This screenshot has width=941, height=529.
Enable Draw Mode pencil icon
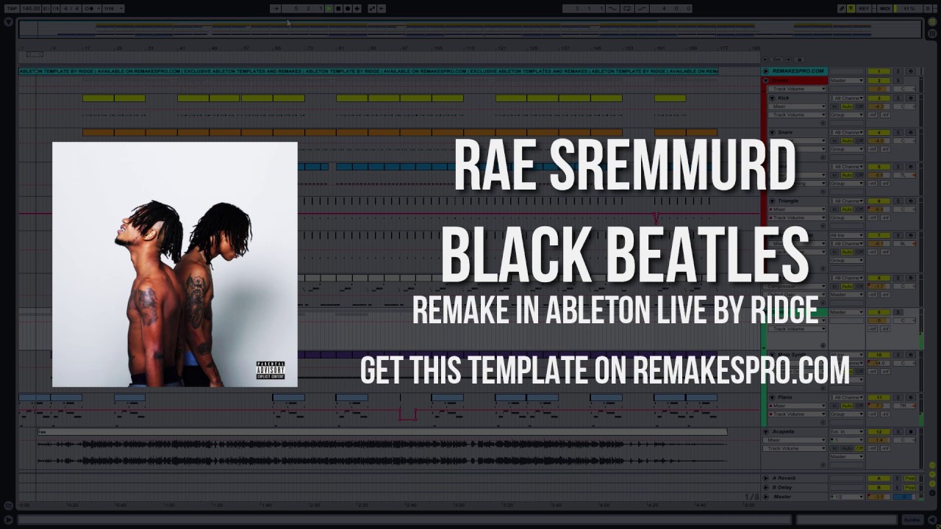(841, 8)
